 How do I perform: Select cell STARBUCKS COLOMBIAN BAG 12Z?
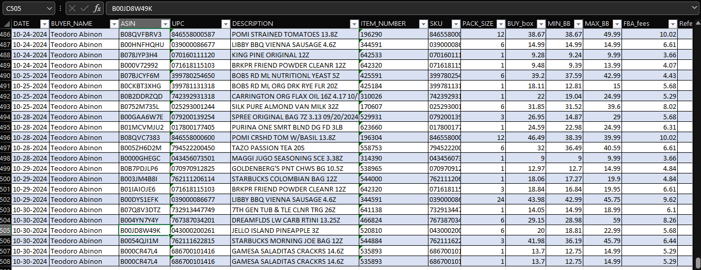295,179
